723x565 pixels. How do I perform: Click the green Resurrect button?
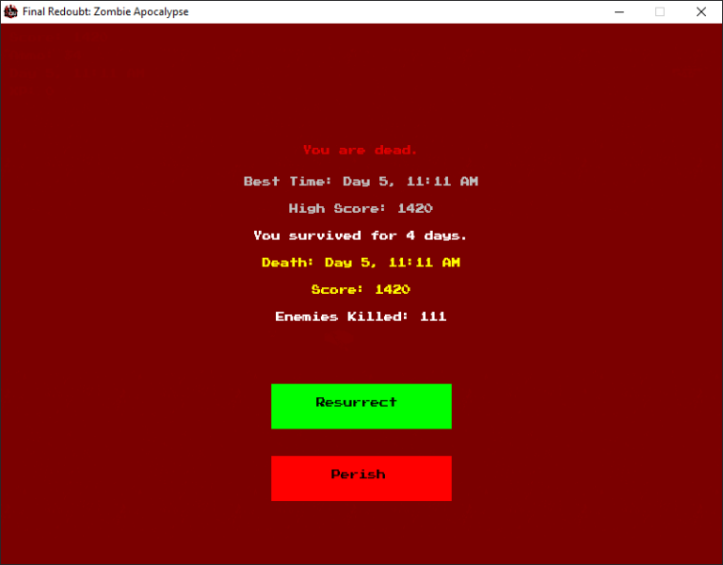[x=361, y=406]
